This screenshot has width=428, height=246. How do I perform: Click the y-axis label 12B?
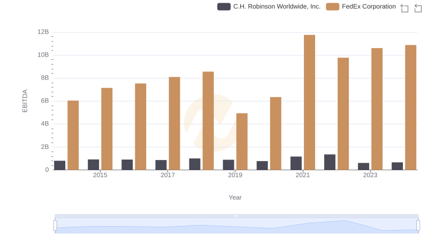point(43,32)
